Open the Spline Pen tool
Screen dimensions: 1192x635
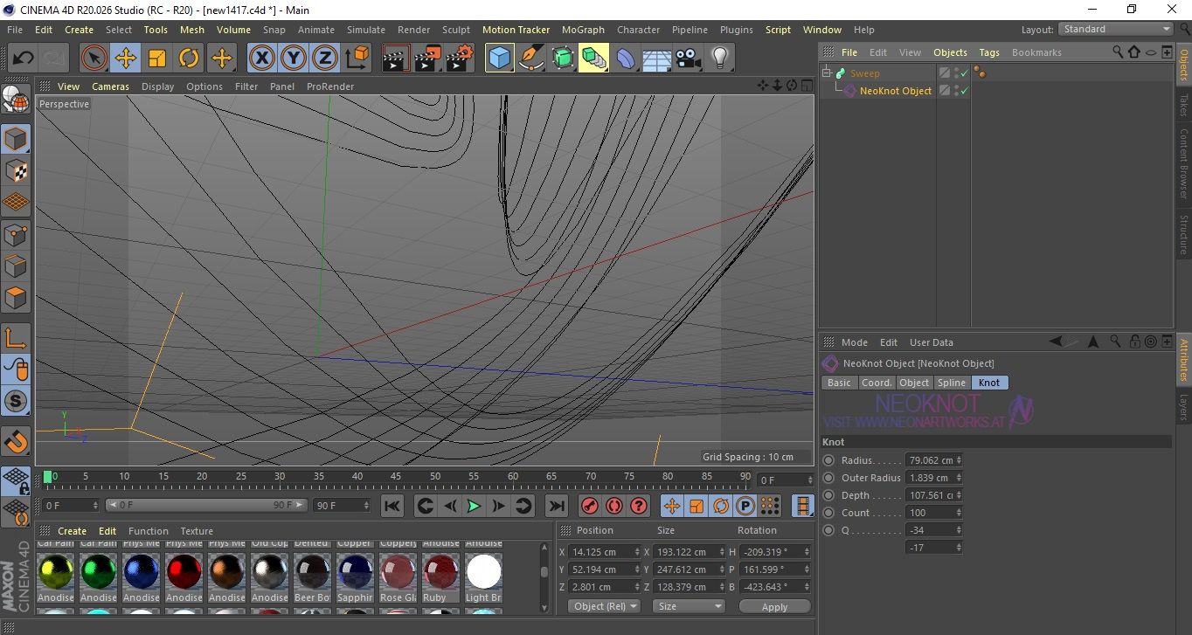[530, 59]
